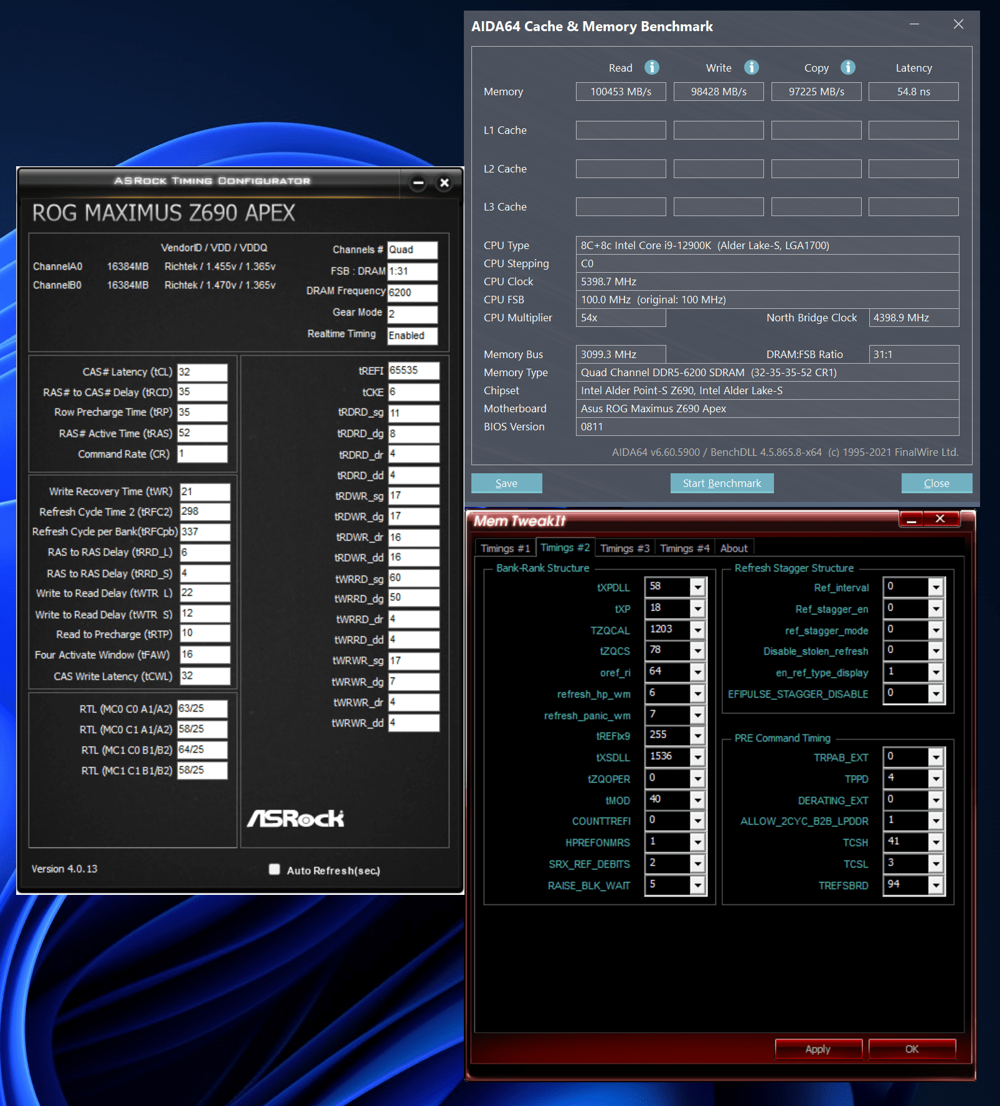This screenshot has height=1106, width=1000.
Task: Click the Read info icon in AIDA64
Action: point(652,67)
